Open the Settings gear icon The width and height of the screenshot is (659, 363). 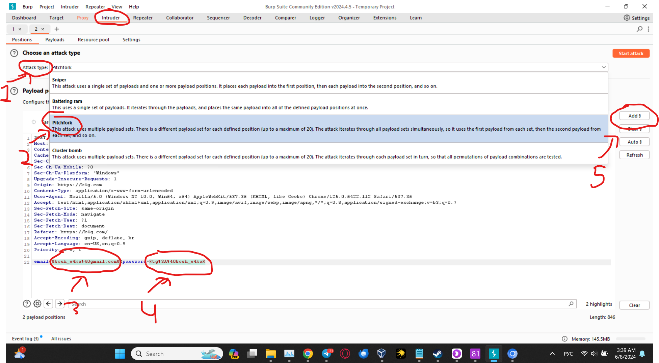[627, 18]
